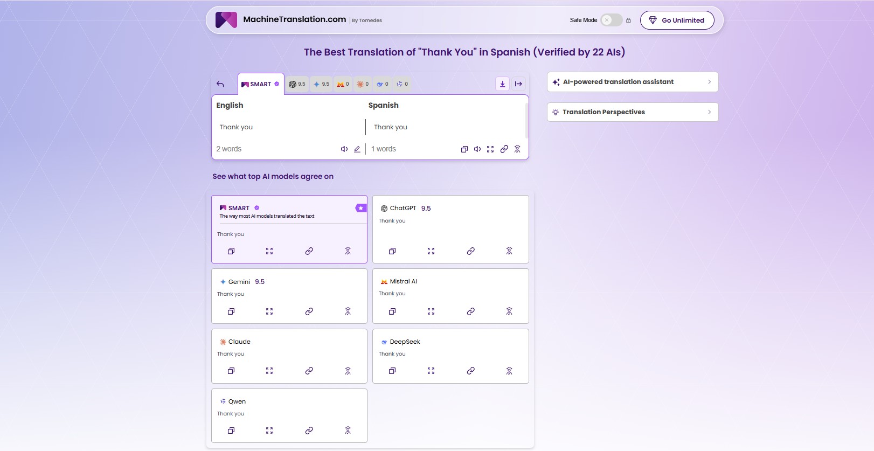Click the collapse panel arrow icon
This screenshot has width=874, height=451.
coord(518,84)
